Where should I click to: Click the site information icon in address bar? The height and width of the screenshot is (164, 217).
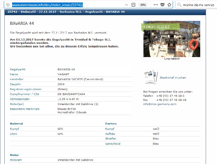(8, 5)
